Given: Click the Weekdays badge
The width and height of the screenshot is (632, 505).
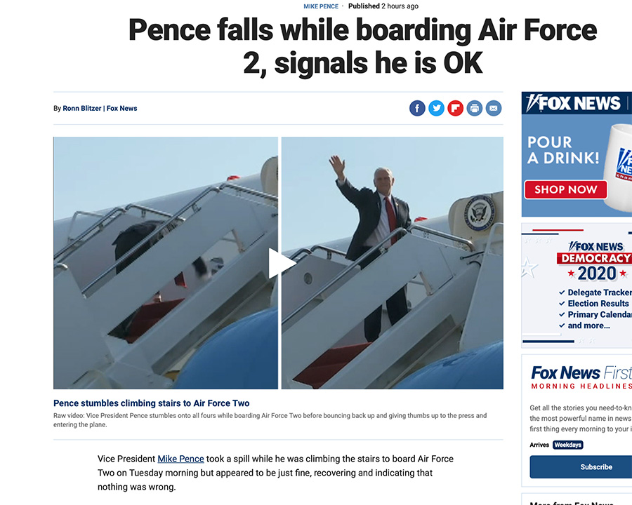Looking at the screenshot, I should 568,445.
